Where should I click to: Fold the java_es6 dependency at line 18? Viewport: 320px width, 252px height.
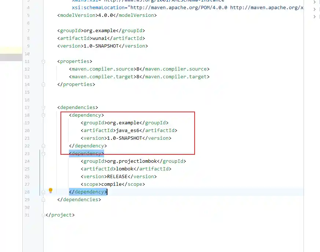[x=43, y=115]
